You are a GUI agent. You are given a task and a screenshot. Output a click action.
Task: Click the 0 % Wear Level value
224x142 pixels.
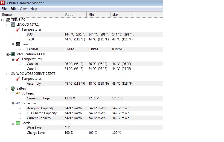coord(67,128)
